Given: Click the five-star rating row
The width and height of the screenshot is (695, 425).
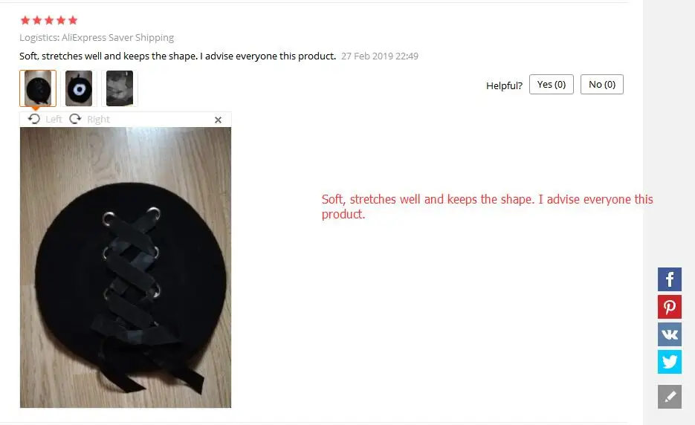Looking at the screenshot, I should tap(49, 20).
